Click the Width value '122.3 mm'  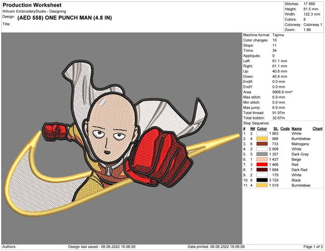coord(312,14)
